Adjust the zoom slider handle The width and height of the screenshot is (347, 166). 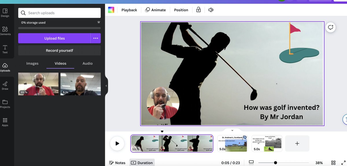(276, 163)
